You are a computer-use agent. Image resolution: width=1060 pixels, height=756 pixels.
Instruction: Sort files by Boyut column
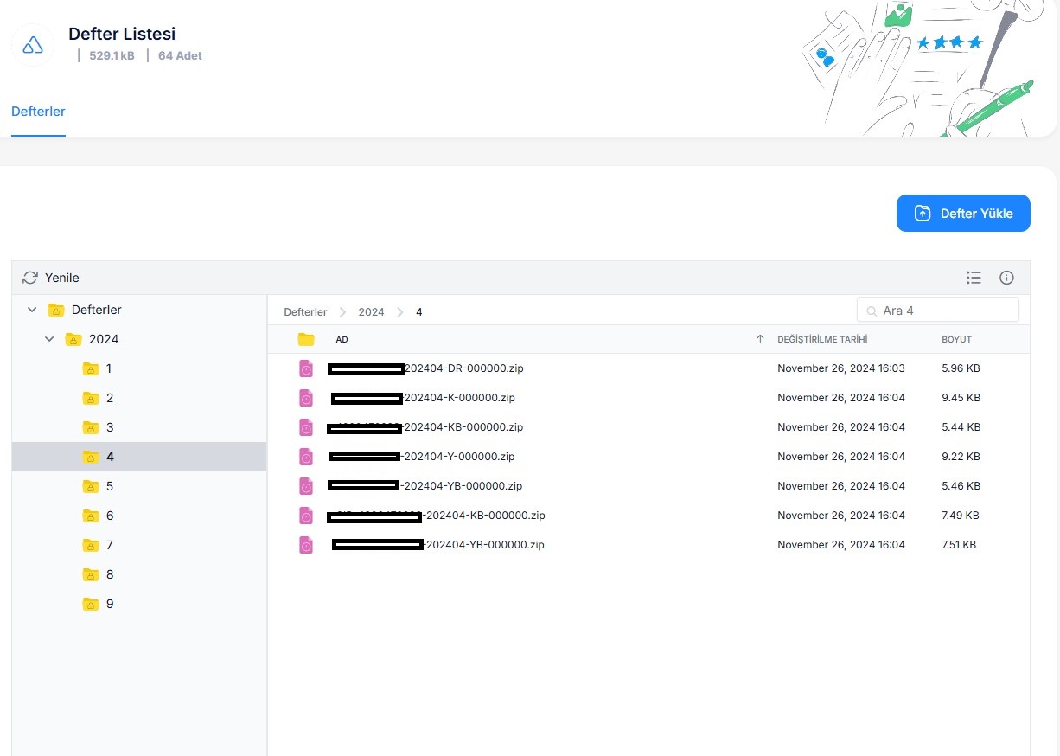(x=956, y=339)
